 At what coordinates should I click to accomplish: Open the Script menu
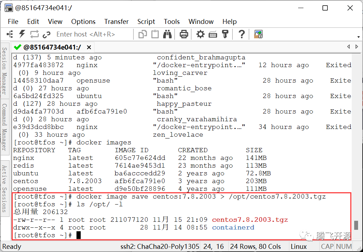pos(146,21)
